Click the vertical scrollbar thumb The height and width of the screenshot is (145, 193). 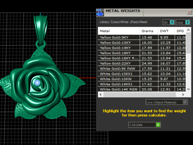189,43
